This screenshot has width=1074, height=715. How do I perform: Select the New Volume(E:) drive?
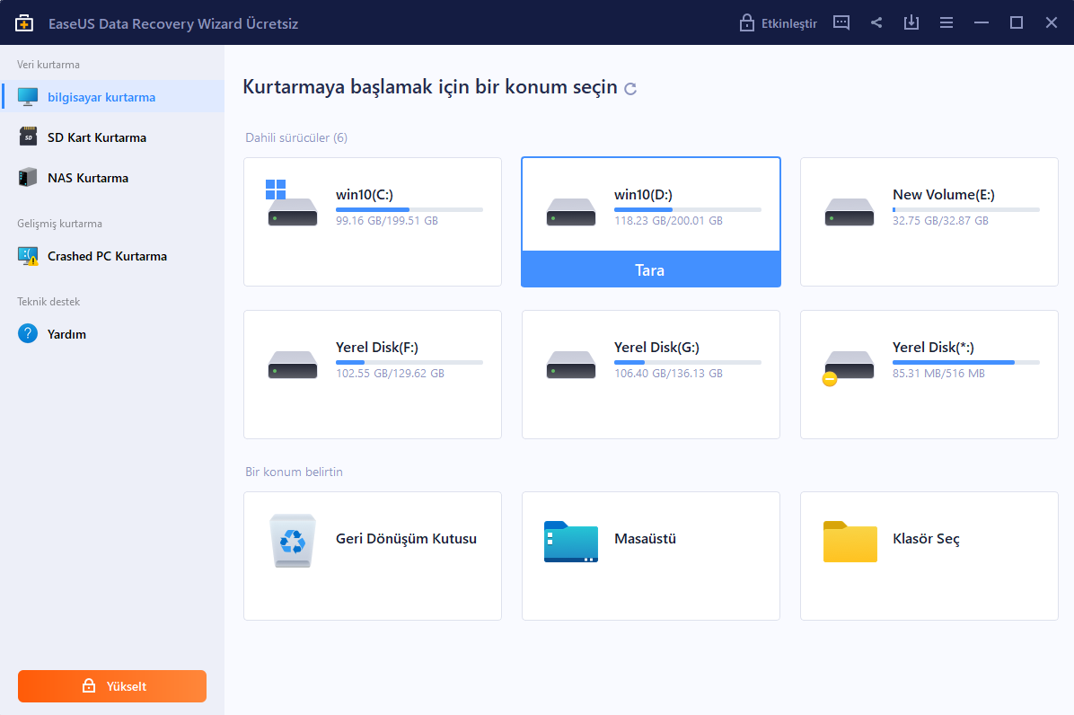(x=929, y=222)
